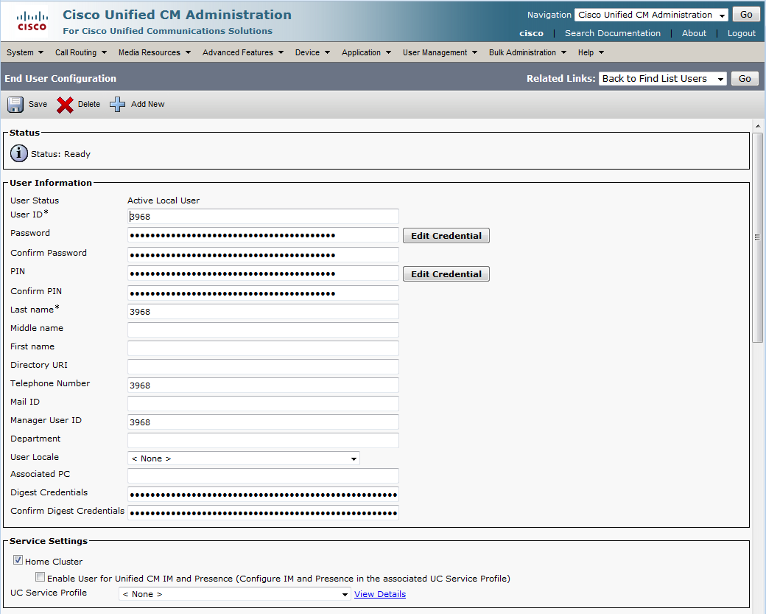Click the vertical page scrollbar

757,237
